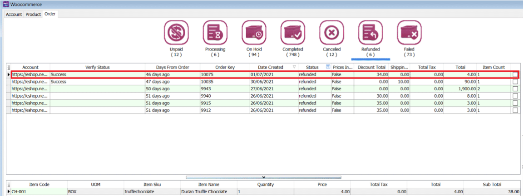The width and height of the screenshot is (524, 196).
Task: Open the Processing orders filter icon
Action: (214, 33)
